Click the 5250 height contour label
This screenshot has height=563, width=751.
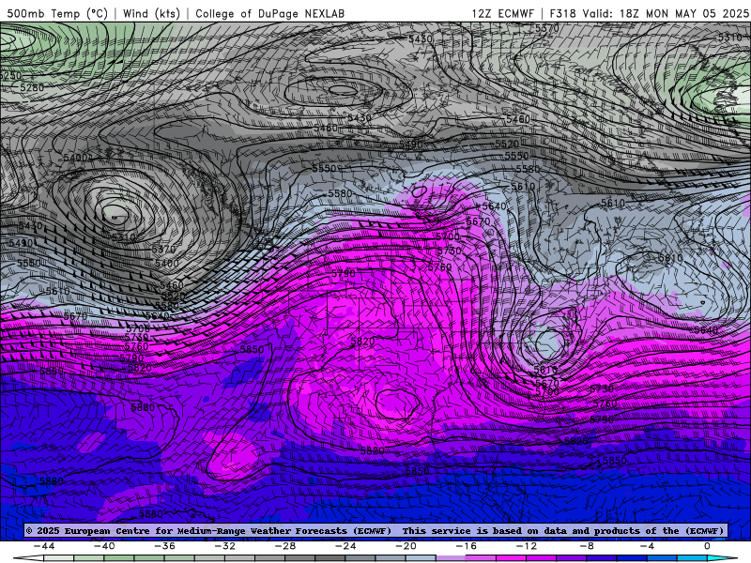pos(10,76)
